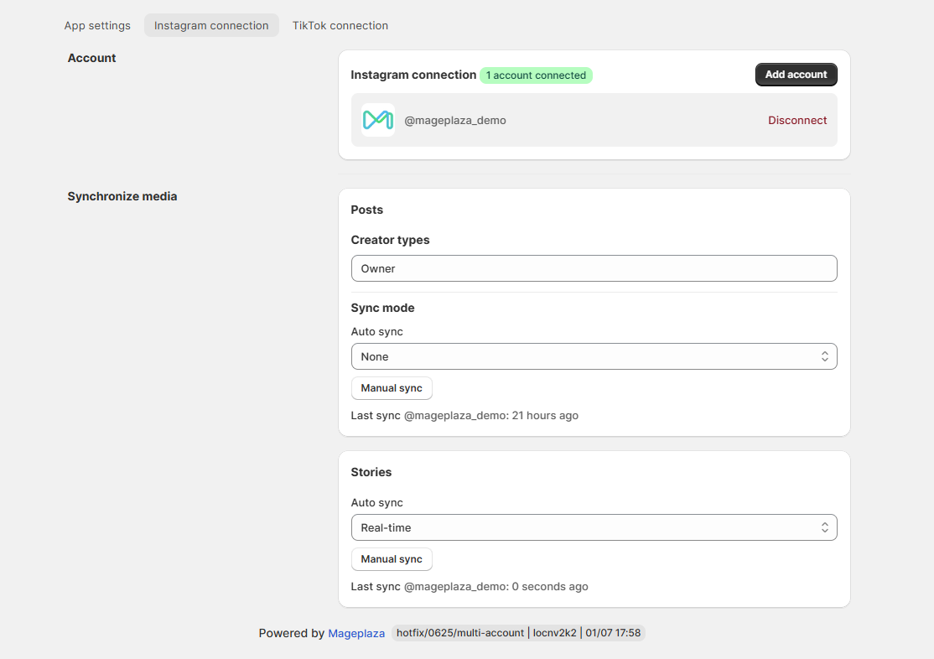This screenshot has height=659, width=934.
Task: Open the Posts Auto sync dropdown showing None
Action: point(594,356)
